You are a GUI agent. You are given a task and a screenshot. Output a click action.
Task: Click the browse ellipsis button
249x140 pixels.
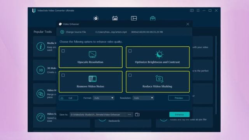click(130, 115)
